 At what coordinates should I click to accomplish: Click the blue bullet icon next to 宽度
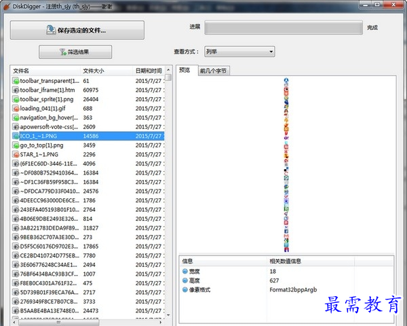(185, 272)
